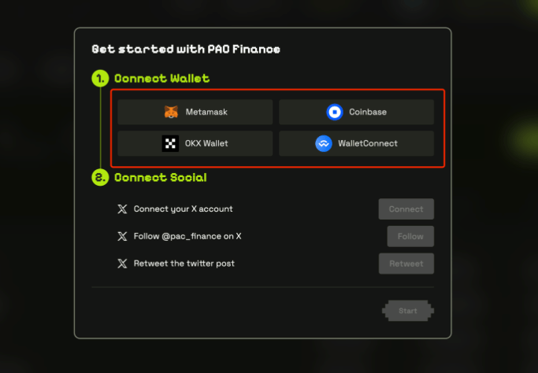The image size is (538, 373).
Task: Click the Coinbase blue circle icon
Action: coord(335,112)
